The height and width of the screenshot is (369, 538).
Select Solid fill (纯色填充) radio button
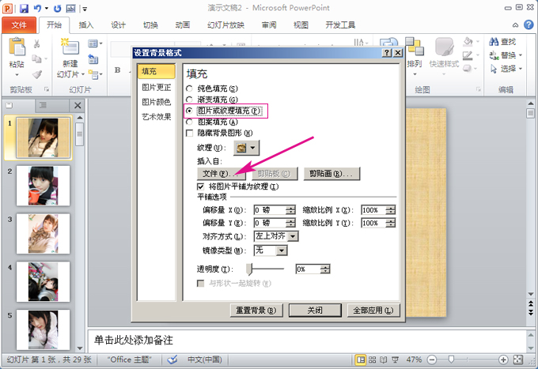pos(189,88)
